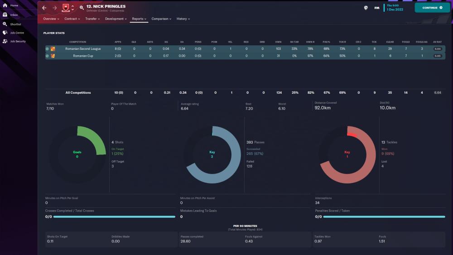The width and height of the screenshot is (453, 255).
Task: Open the Development dropdown
Action: [116, 19]
